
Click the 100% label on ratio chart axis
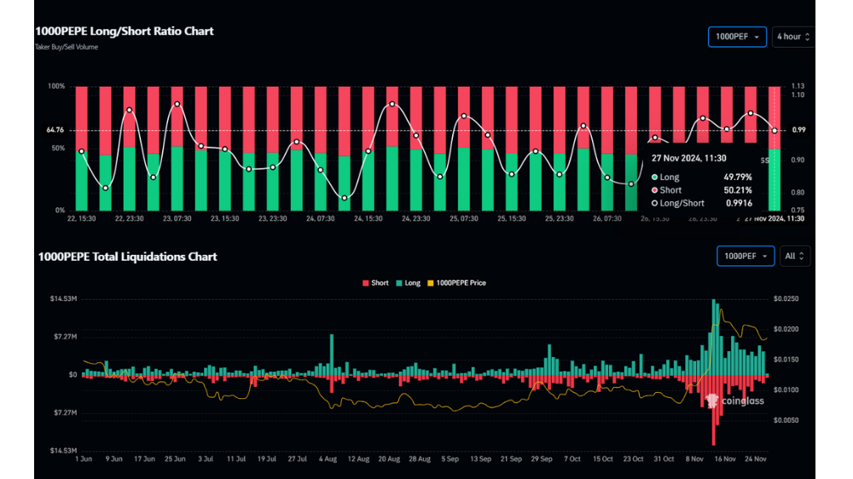[x=56, y=86]
